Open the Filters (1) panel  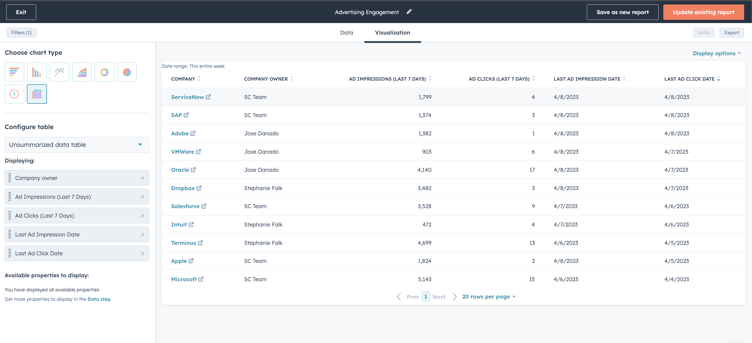(21, 32)
